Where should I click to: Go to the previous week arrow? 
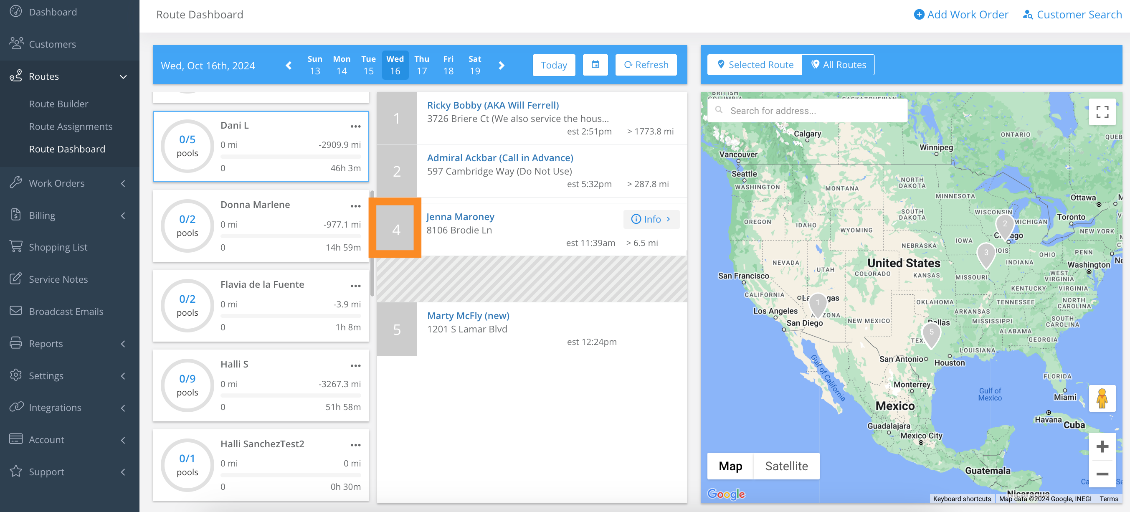(x=289, y=66)
